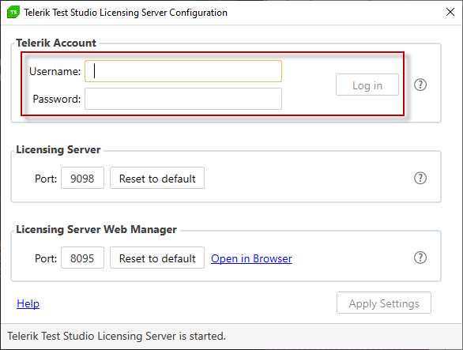Click the server started status bar message
The height and width of the screenshot is (350, 463).
[x=116, y=336]
